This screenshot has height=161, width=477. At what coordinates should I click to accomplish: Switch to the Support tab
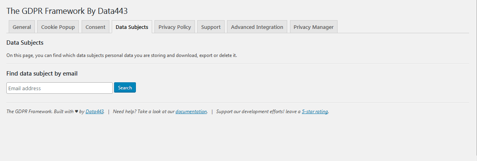coord(211,27)
